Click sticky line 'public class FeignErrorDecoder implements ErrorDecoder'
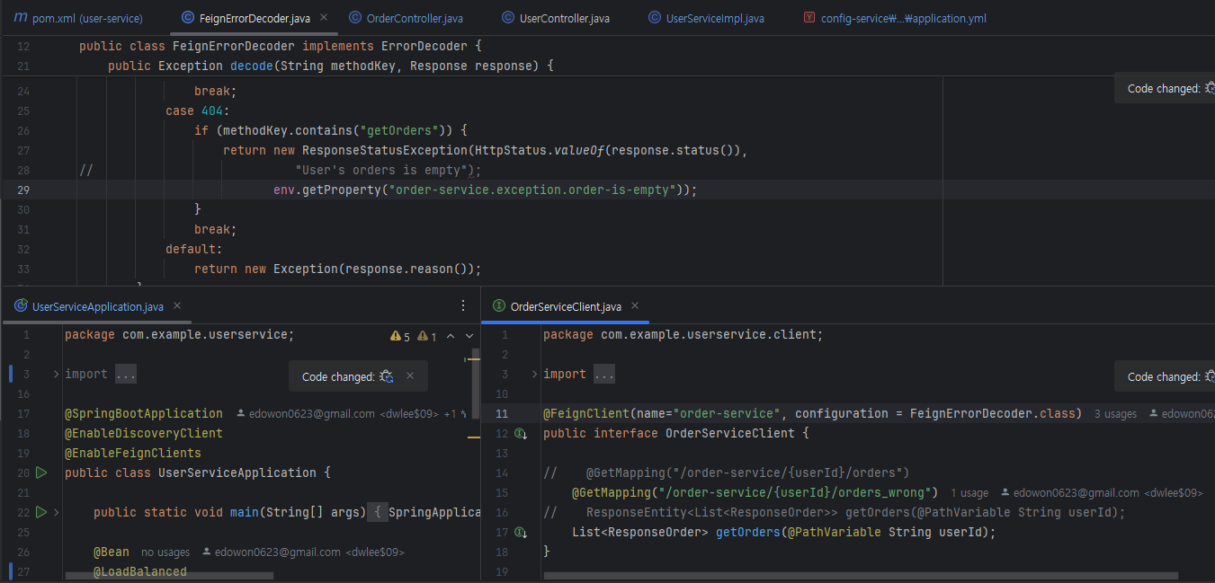The height and width of the screenshot is (583, 1215). point(281,46)
